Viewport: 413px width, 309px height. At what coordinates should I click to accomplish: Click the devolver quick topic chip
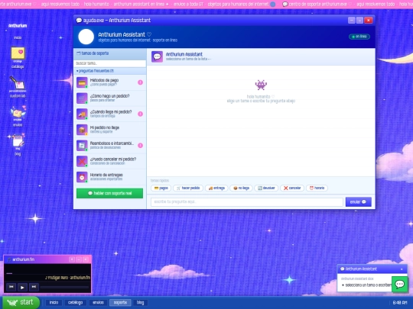pos(266,188)
